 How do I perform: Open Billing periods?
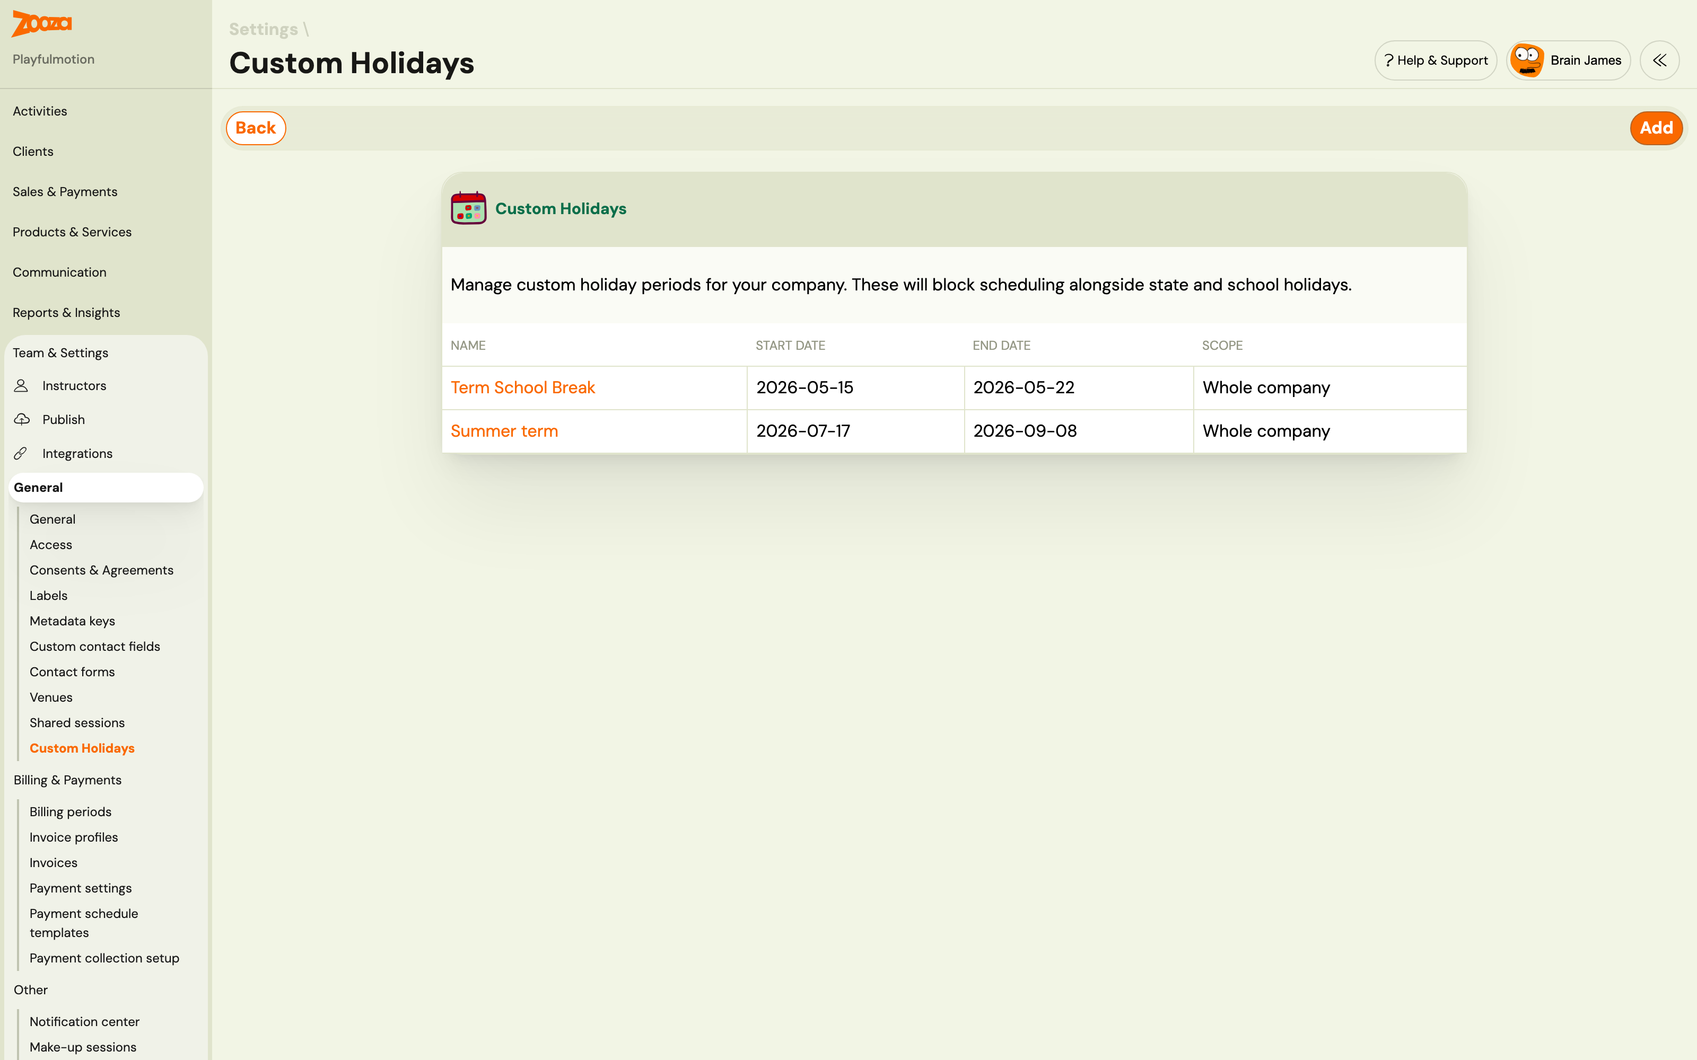click(70, 812)
